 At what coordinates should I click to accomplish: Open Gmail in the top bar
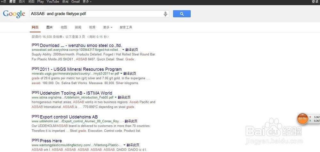[x=75, y=2]
